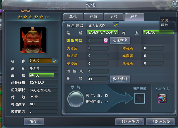Click the 潜能点 value field
178x128 pixels.
tap(98, 71)
